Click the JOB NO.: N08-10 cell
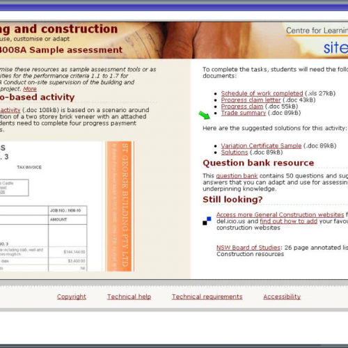 click(68, 210)
